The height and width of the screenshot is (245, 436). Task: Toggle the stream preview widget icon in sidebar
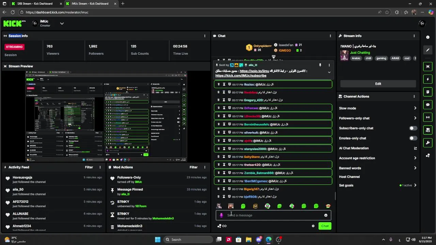(428, 66)
